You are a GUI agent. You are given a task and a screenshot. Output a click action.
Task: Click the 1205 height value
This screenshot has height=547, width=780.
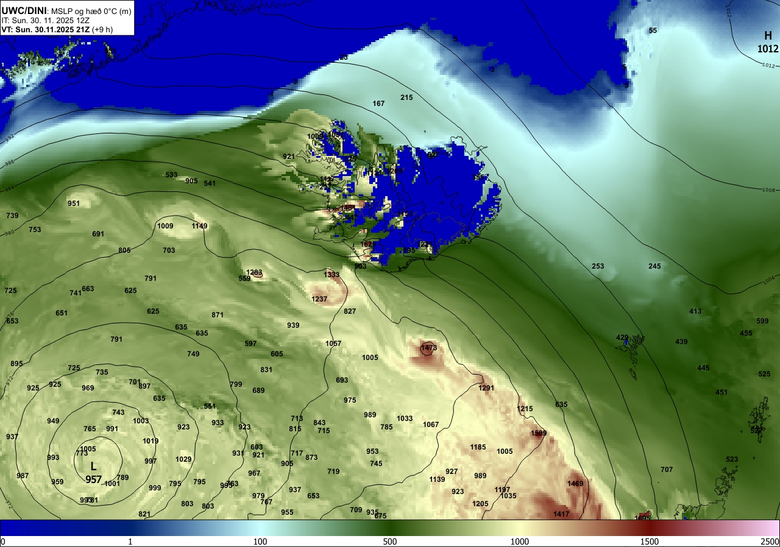coord(480,504)
